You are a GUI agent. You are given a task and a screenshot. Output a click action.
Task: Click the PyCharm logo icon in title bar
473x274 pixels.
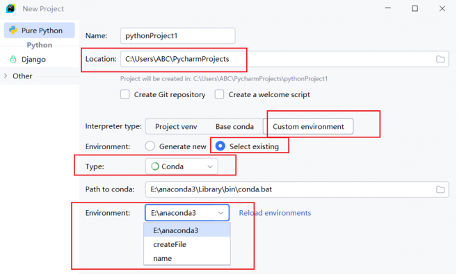coord(11,8)
